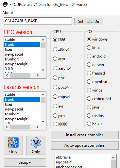
Task: Select the x86_64 CPU radio button
Action: pyautogui.click(x=61, y=49)
